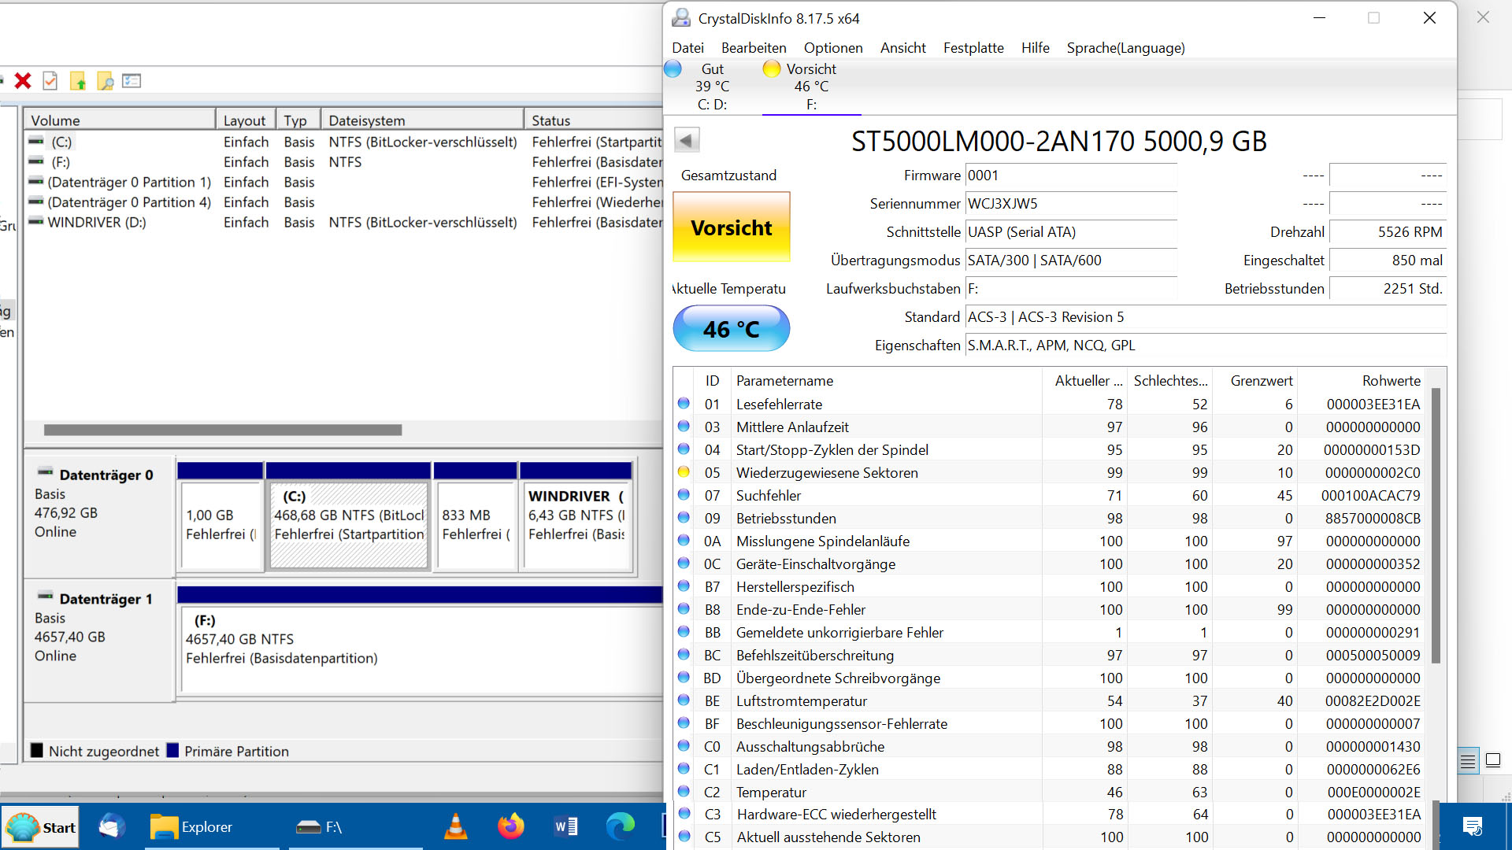Open VLC media player from taskbar
This screenshot has width=1512, height=850.
(456, 826)
